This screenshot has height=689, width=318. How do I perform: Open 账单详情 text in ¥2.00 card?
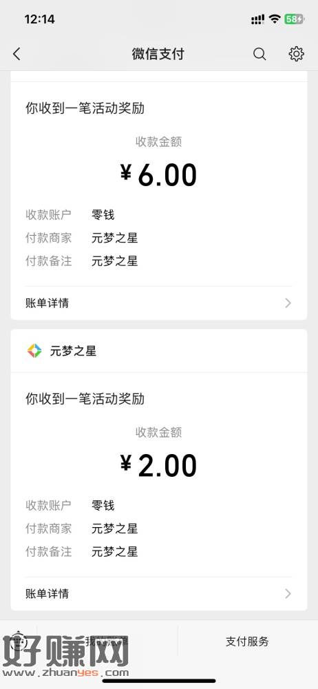click(x=47, y=594)
